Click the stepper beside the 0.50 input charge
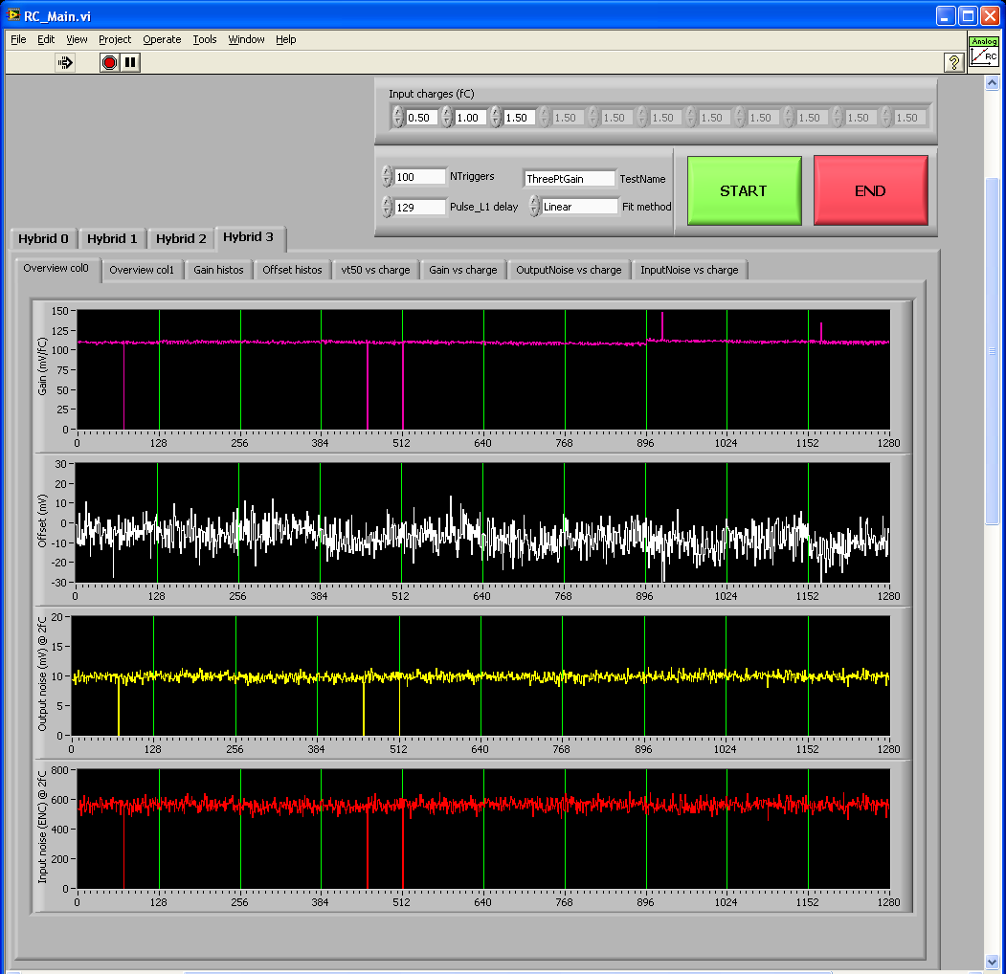 click(x=398, y=118)
